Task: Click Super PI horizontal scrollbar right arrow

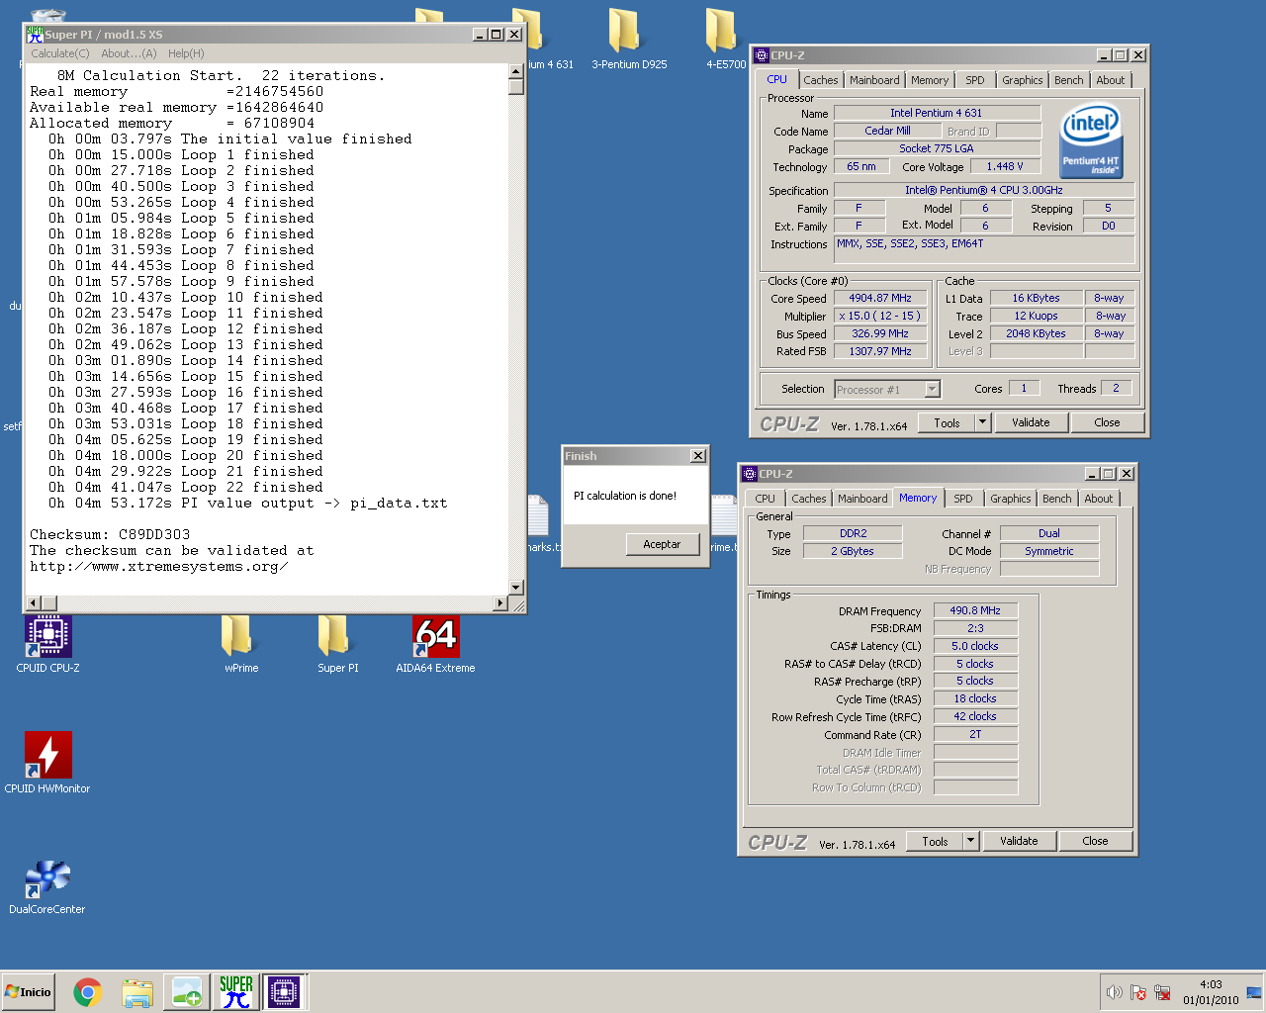Action: (x=500, y=602)
